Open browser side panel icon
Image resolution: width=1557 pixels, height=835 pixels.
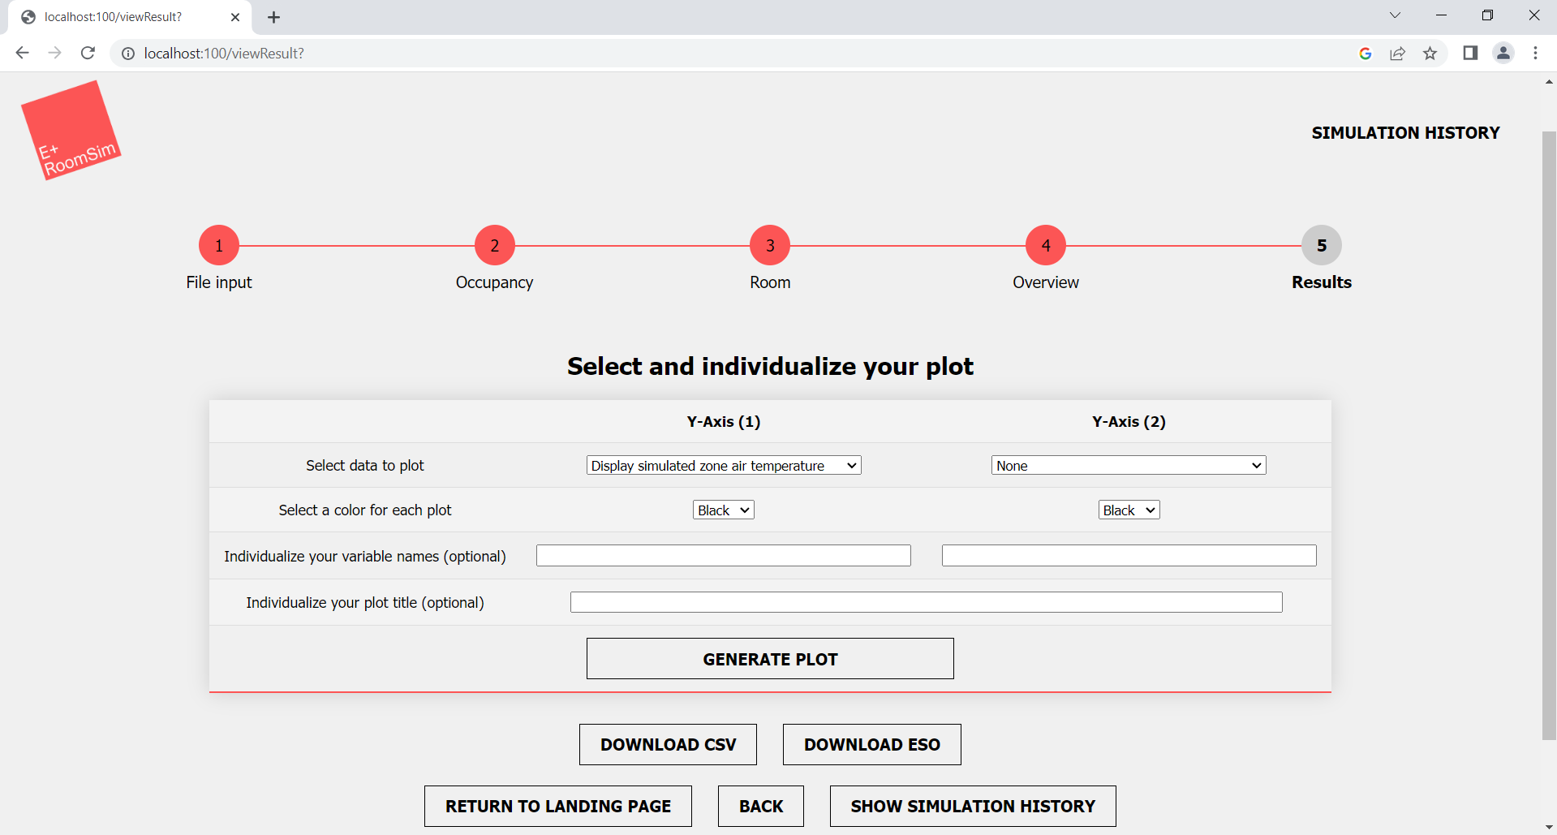click(1469, 54)
